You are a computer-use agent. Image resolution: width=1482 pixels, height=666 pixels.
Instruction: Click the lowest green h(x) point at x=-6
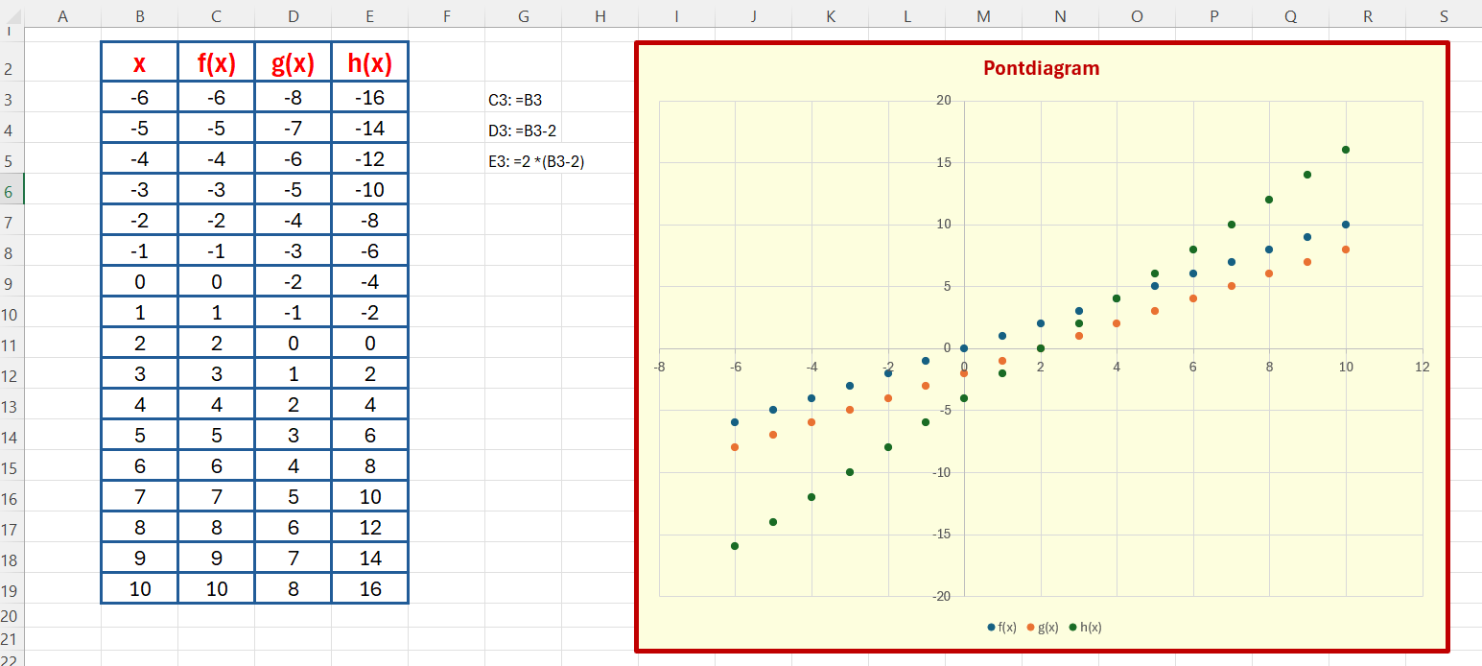click(x=735, y=546)
